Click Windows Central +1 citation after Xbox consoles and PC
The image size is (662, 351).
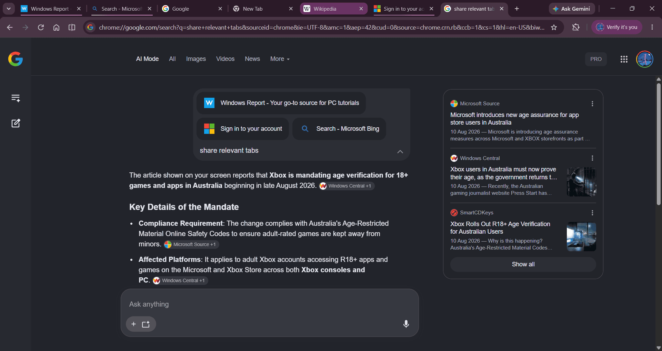point(180,280)
